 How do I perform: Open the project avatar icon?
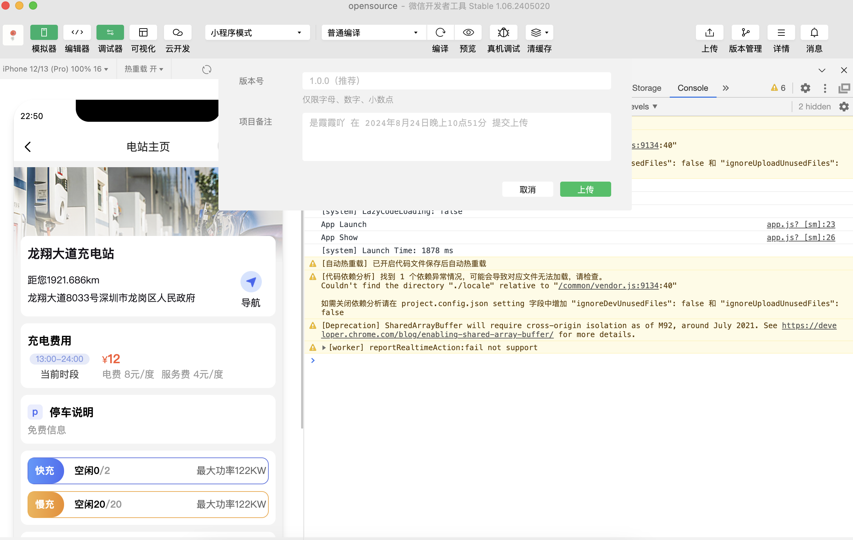(x=13, y=35)
